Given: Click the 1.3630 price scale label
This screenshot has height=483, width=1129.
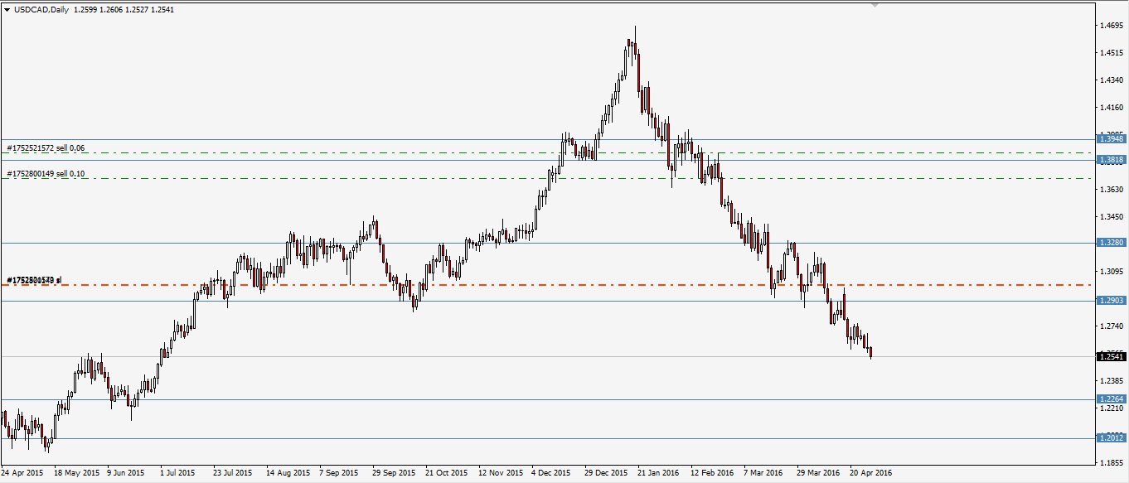Looking at the screenshot, I should 1112,190.
